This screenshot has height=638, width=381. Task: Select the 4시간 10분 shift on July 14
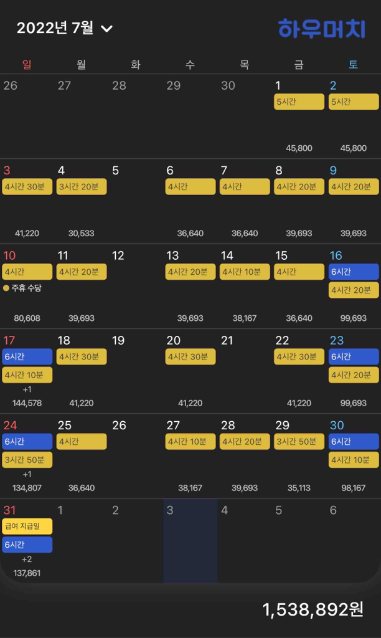(245, 272)
